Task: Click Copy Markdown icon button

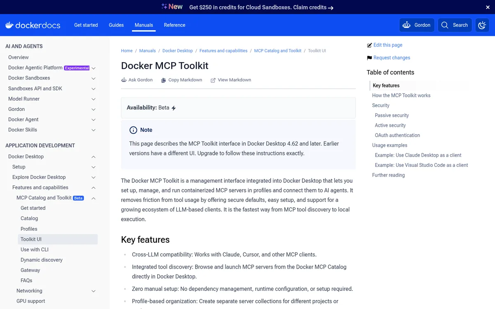Action: pyautogui.click(x=164, y=80)
